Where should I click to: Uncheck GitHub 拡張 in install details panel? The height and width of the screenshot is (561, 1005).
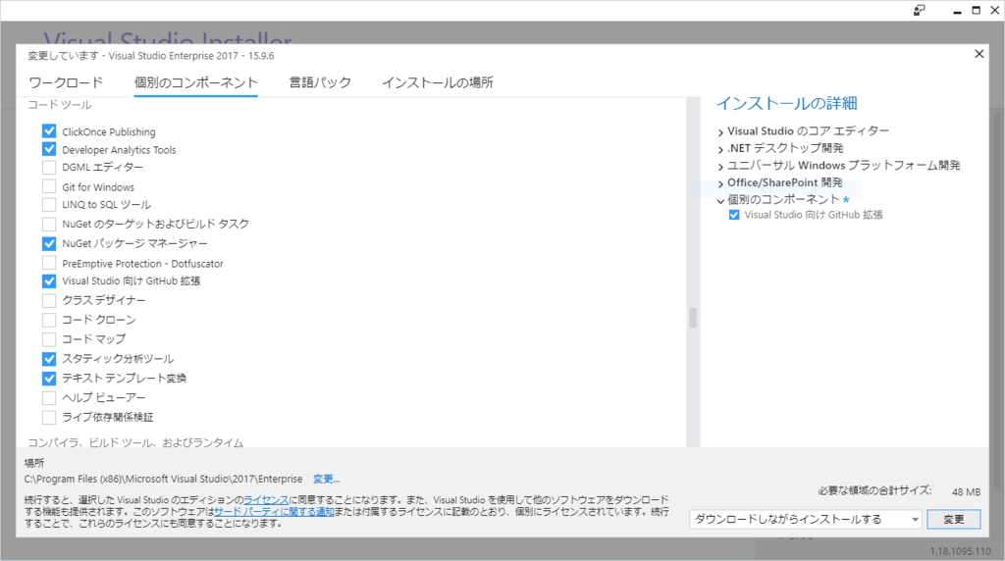click(x=734, y=215)
